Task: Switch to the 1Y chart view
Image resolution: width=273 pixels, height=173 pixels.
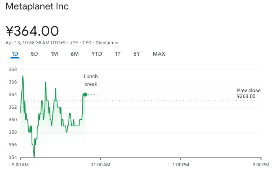Action: tap(117, 54)
